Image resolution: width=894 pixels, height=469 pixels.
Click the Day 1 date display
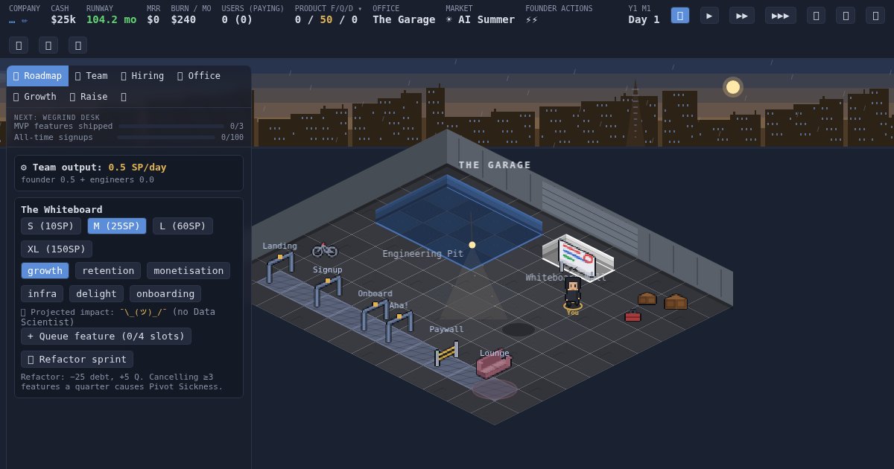(644, 19)
